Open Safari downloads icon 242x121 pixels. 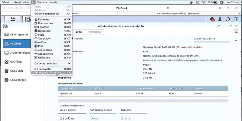(220, 8)
